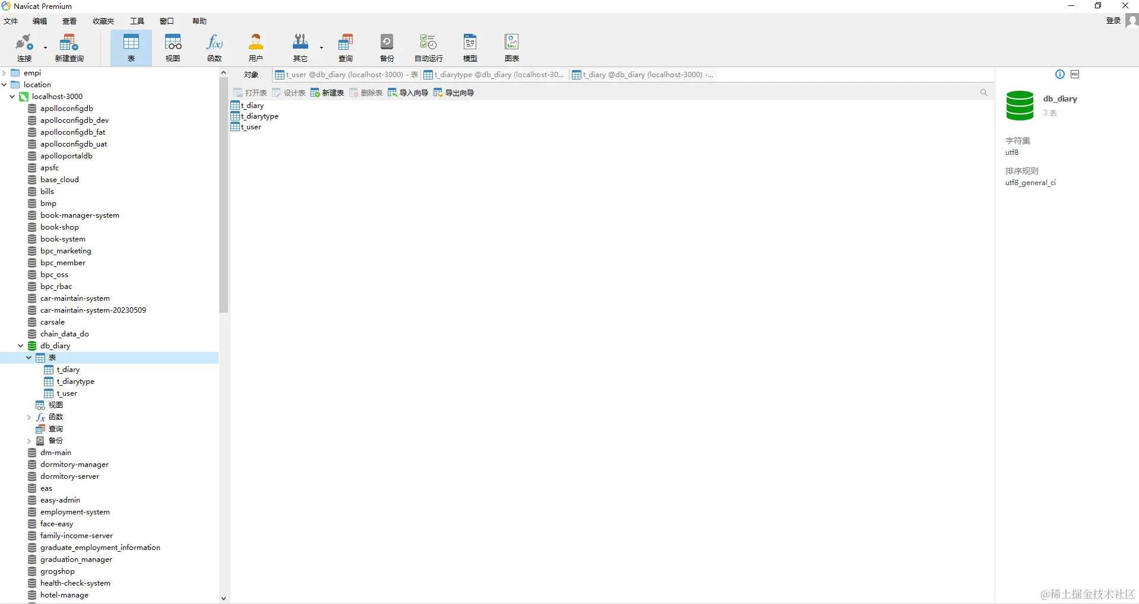Open the Query (查询) toolbar icon

(x=346, y=47)
